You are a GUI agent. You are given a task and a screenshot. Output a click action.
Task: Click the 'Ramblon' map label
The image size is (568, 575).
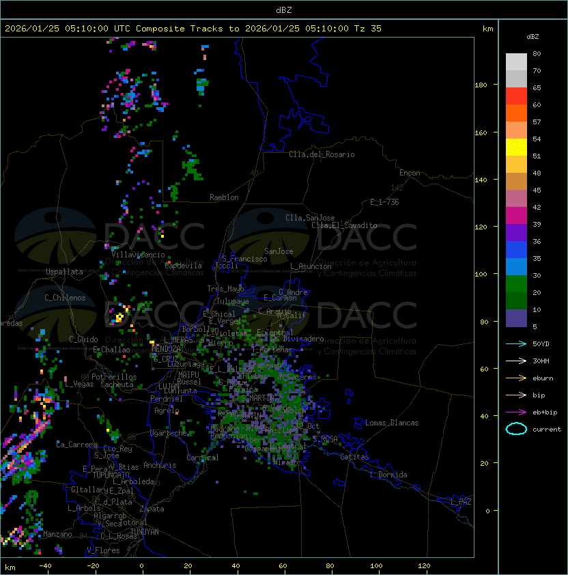[224, 197]
